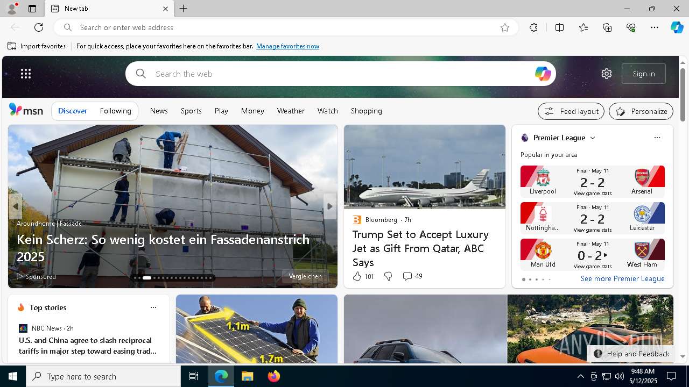Open page settings gear
Screen dimensions: 689x387
pyautogui.click(x=607, y=74)
